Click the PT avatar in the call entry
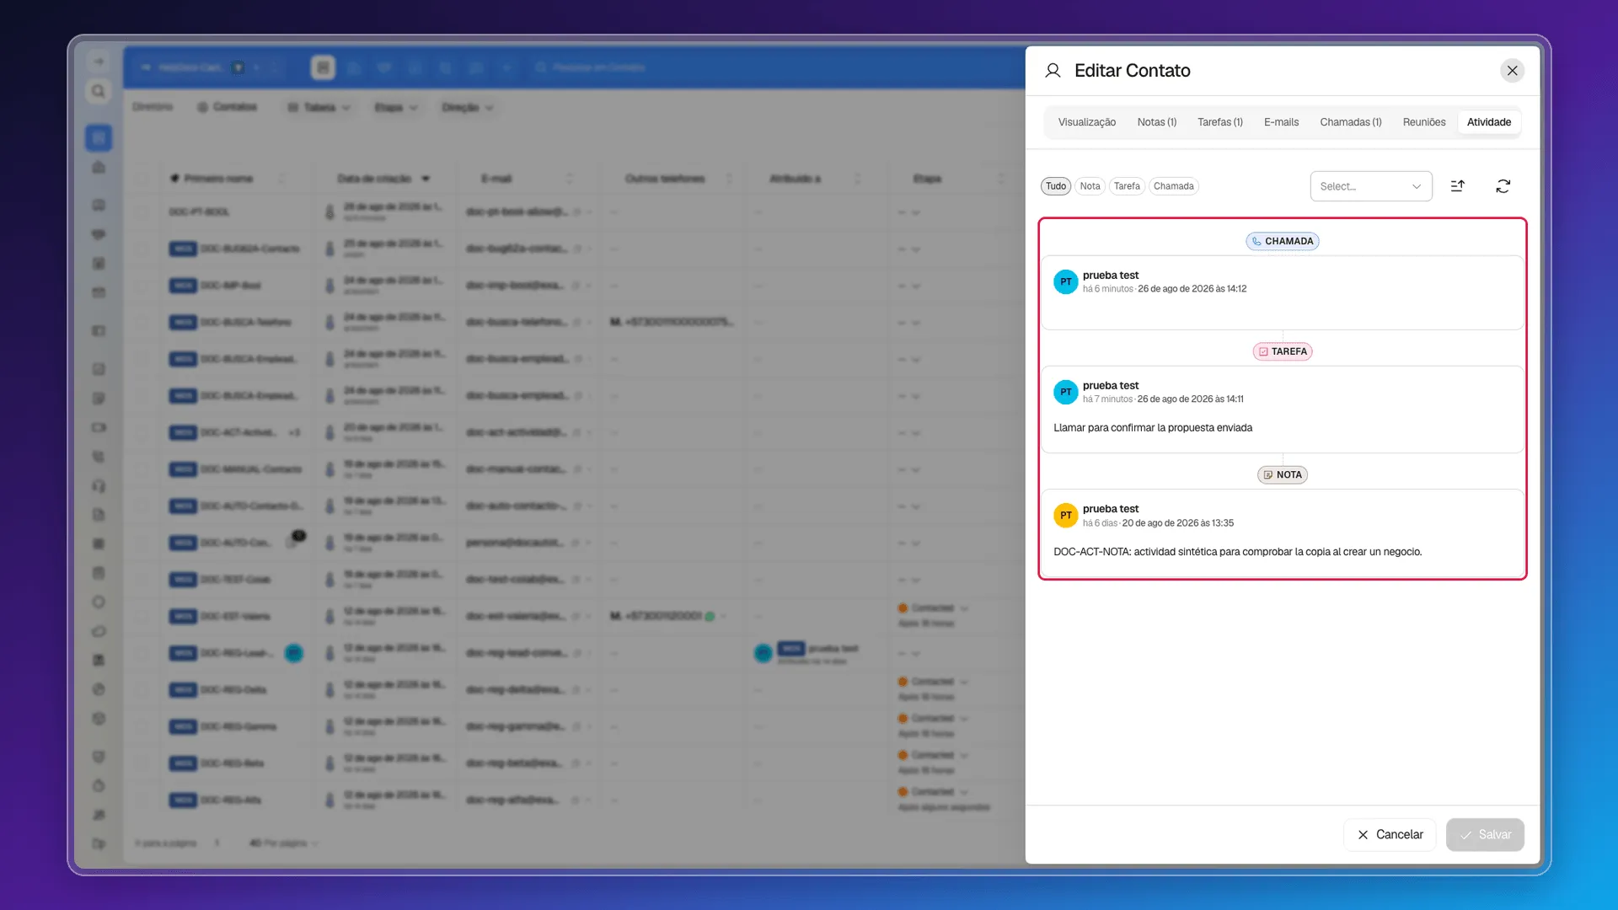Viewport: 1618px width, 910px height. click(1065, 281)
